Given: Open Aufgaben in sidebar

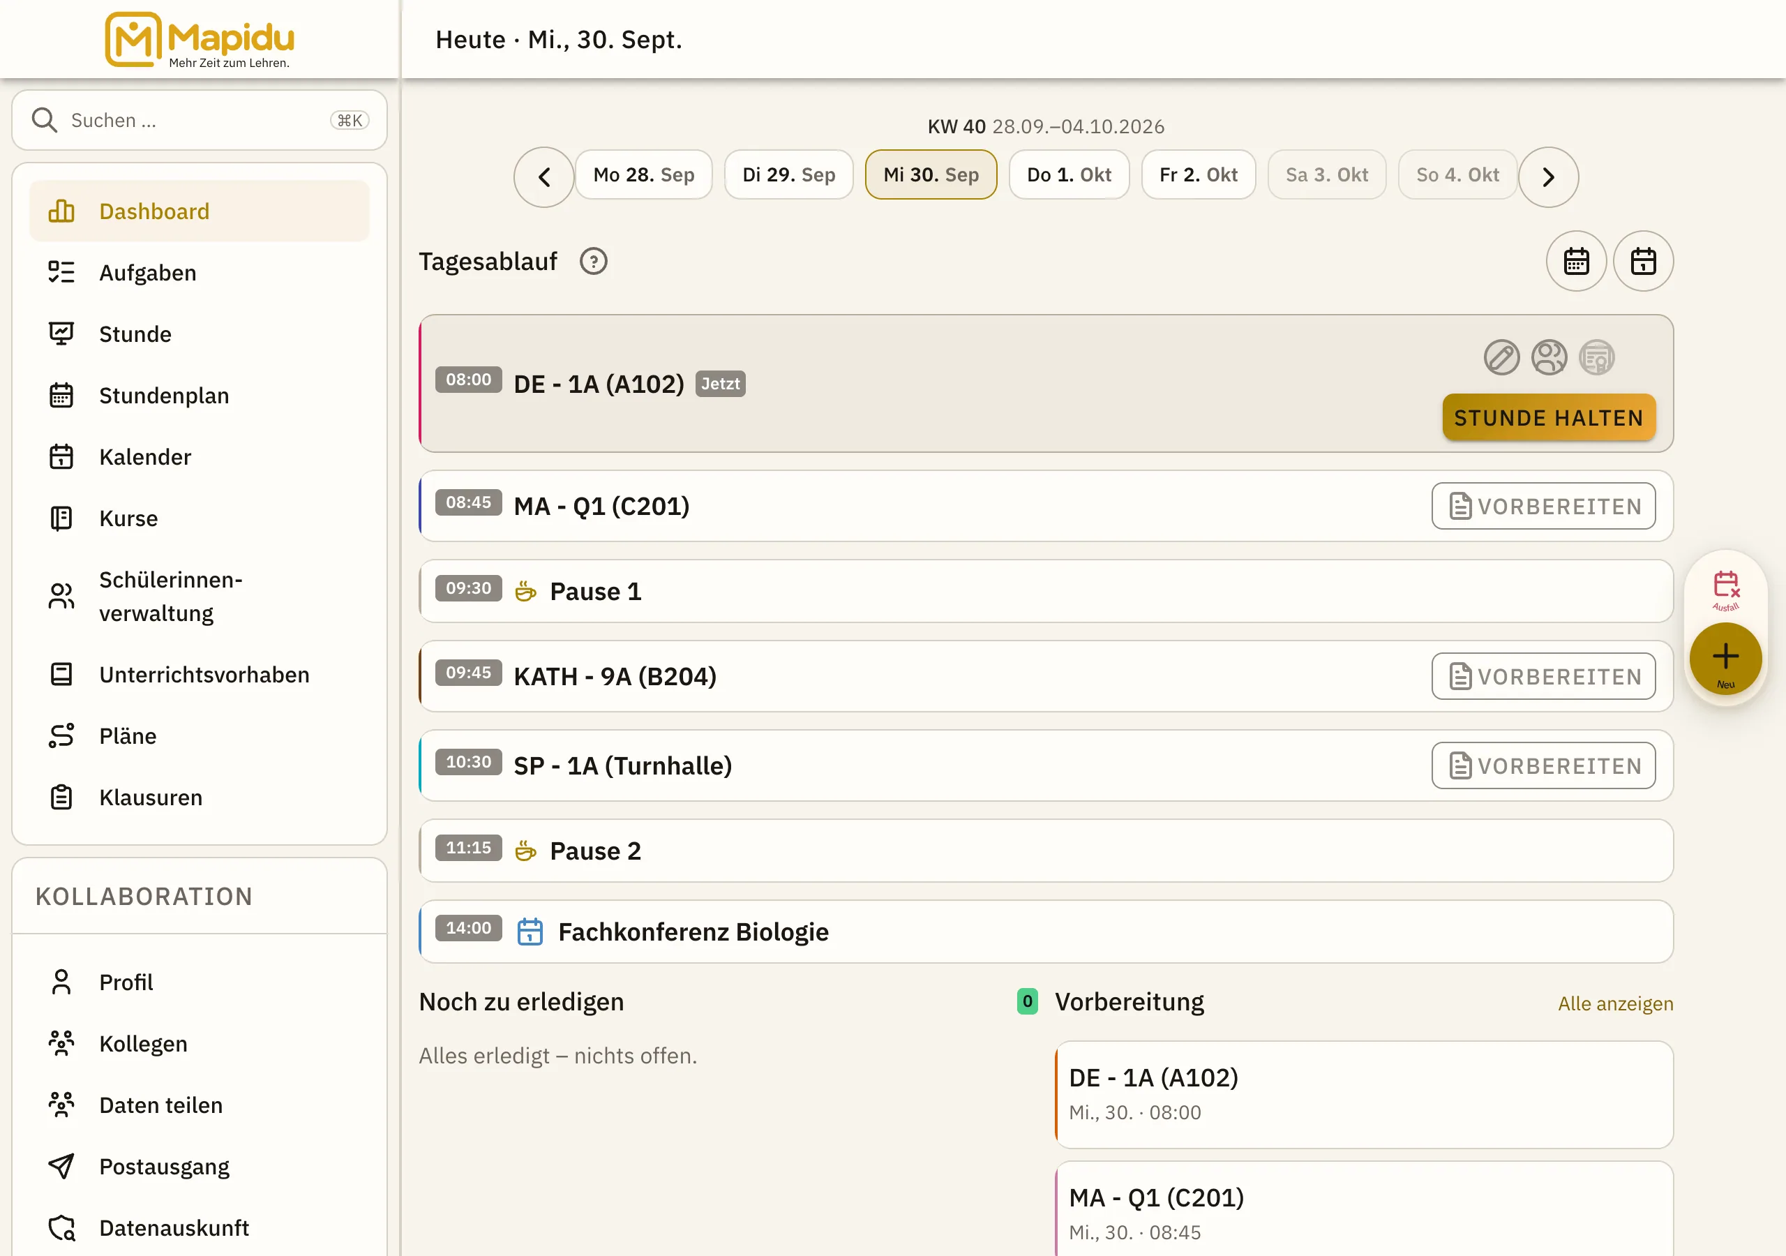Looking at the screenshot, I should point(199,272).
